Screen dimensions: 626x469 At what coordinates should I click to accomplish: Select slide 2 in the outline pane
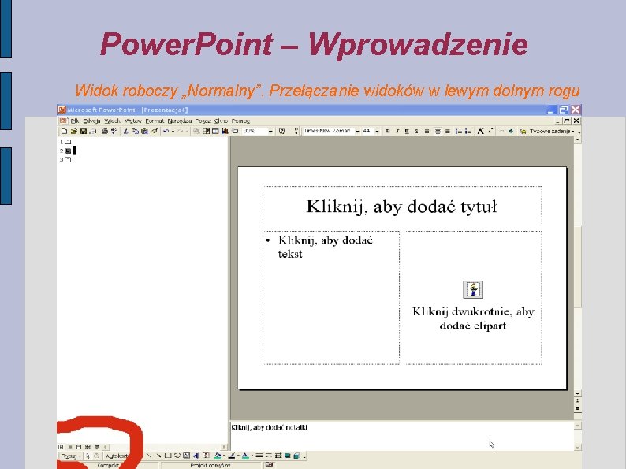point(68,151)
